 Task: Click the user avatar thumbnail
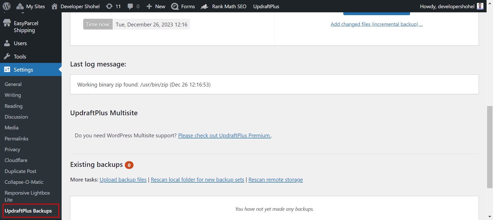[x=480, y=6]
